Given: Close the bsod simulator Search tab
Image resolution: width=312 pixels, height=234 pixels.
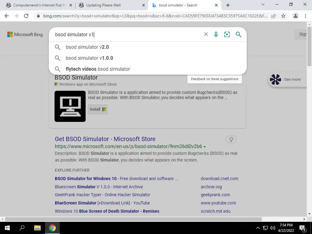Looking at the screenshot, I should coord(216,5).
